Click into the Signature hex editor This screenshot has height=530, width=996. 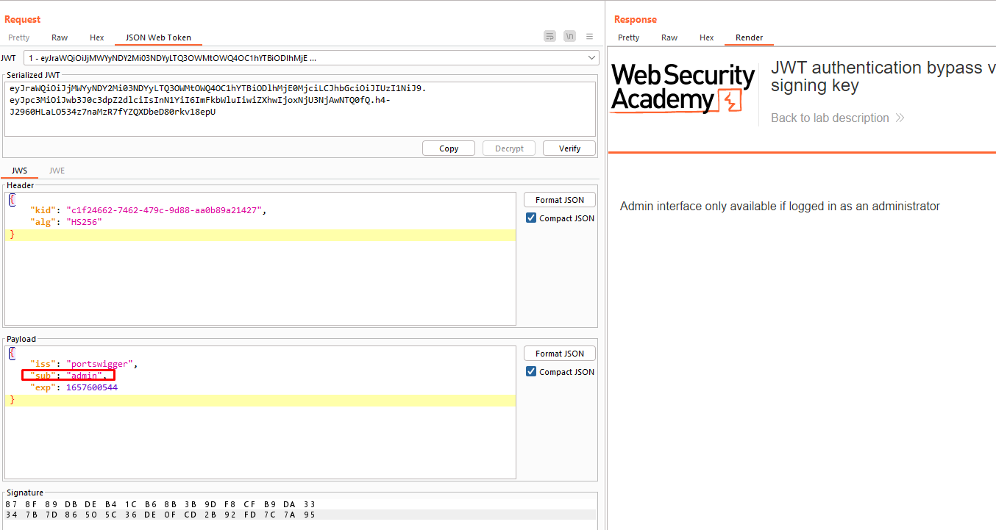(x=299, y=509)
